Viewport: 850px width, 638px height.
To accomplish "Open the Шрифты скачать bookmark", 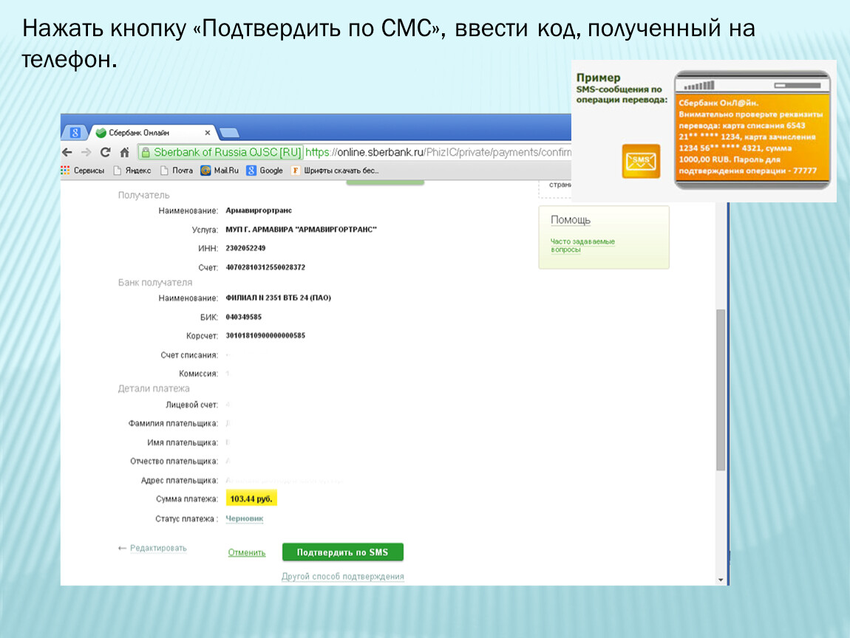I will click(x=335, y=171).
